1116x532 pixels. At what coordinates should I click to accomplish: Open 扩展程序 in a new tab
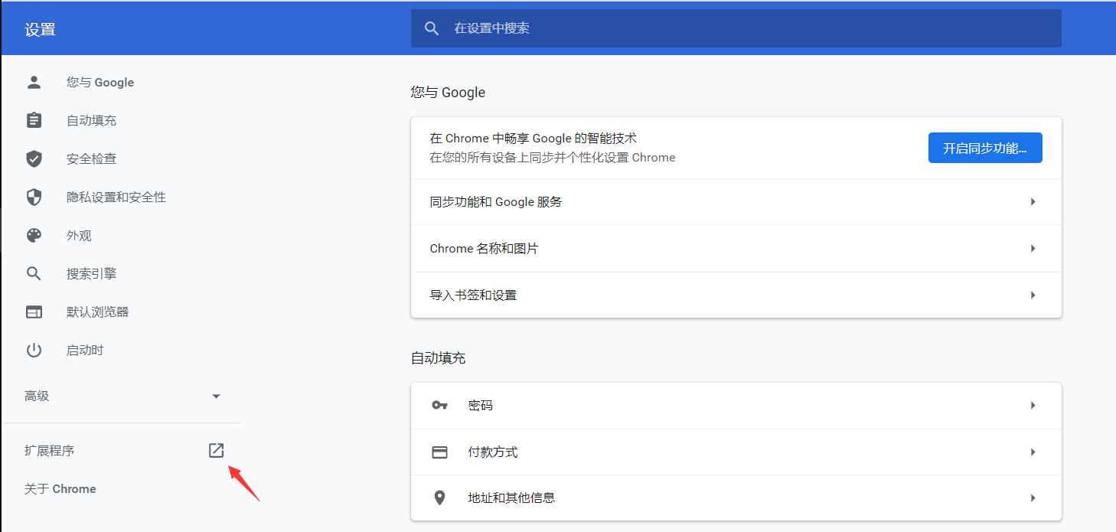(216, 450)
